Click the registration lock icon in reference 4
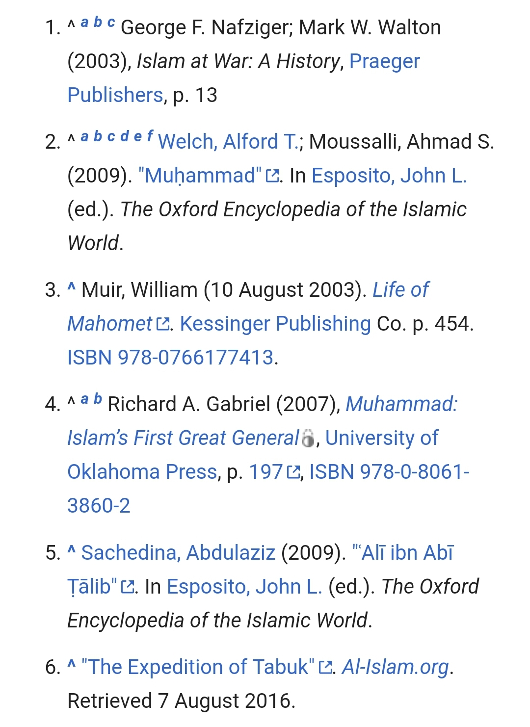The width and height of the screenshot is (530, 727). coord(308,438)
